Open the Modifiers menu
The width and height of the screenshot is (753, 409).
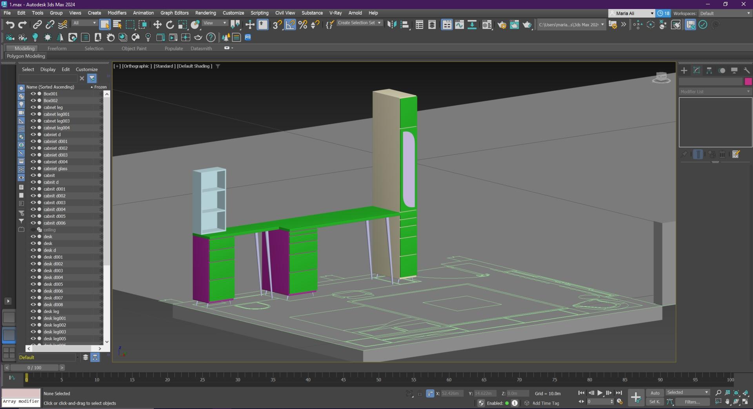(117, 13)
